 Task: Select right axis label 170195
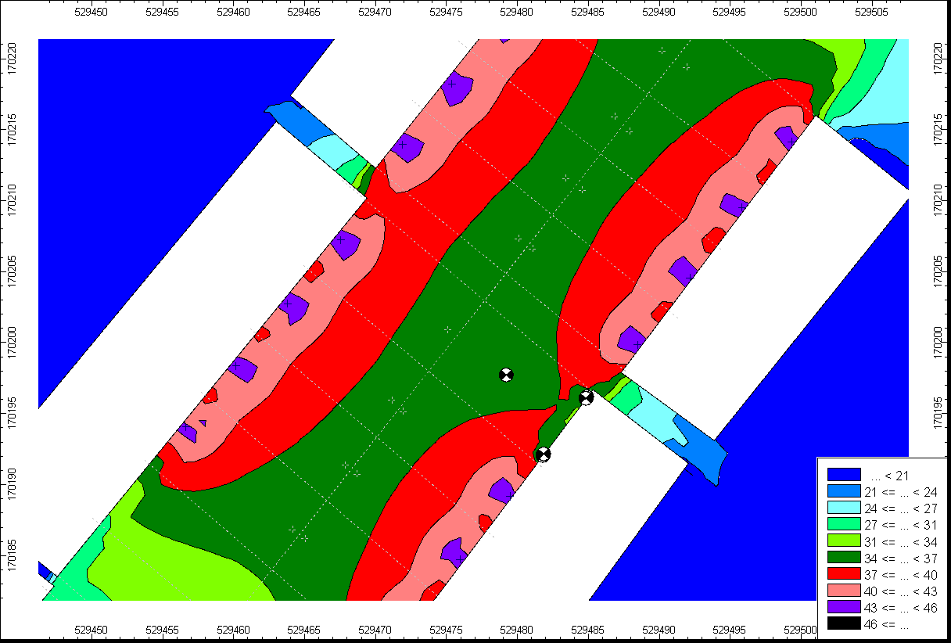(x=938, y=413)
